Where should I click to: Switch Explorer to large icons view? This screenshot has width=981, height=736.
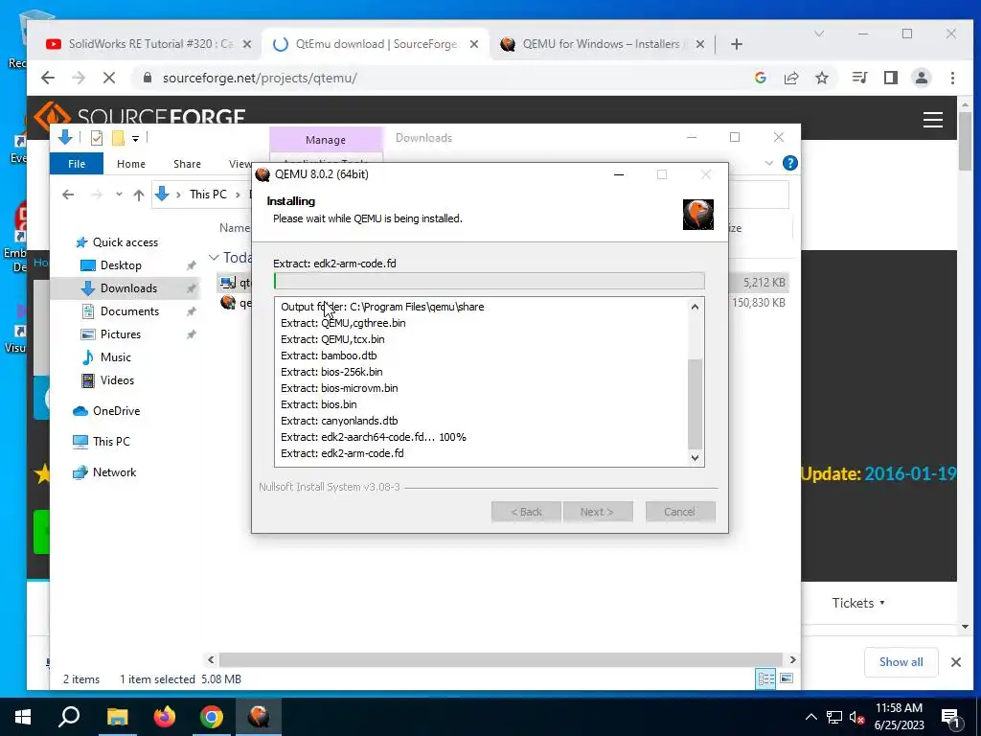787,679
